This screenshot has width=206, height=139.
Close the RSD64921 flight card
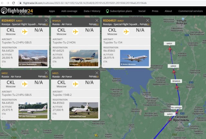147,21
